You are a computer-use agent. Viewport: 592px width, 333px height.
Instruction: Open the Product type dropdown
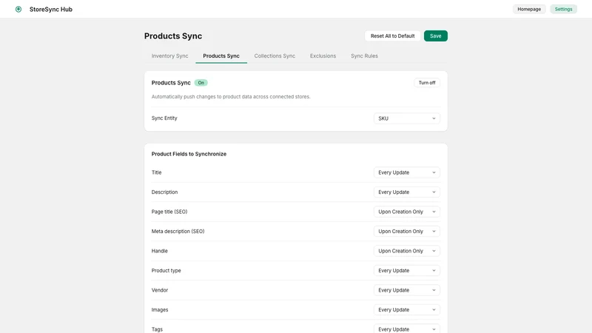point(406,271)
